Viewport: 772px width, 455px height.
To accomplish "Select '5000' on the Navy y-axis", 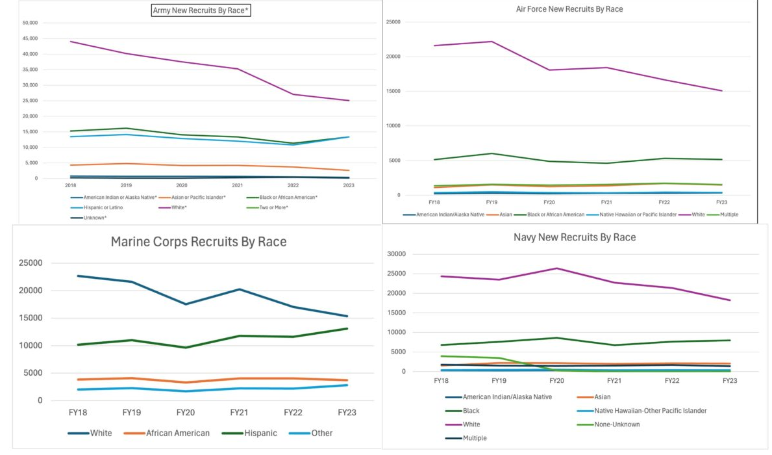I will click(398, 352).
